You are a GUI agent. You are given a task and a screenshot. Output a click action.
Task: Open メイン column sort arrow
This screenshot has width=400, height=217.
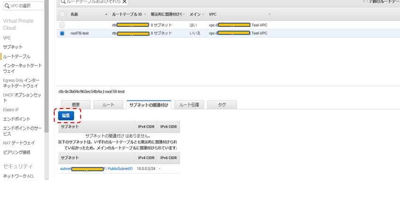[203, 15]
